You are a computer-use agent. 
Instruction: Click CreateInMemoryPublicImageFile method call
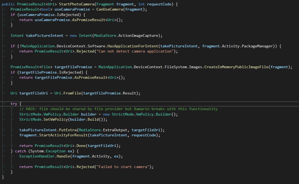coord(236,67)
